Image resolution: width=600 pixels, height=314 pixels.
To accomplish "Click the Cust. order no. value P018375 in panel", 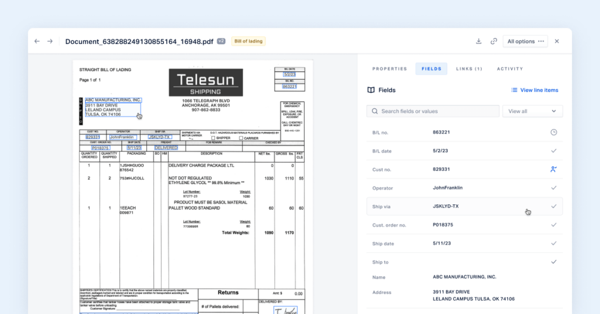I will pos(443,225).
